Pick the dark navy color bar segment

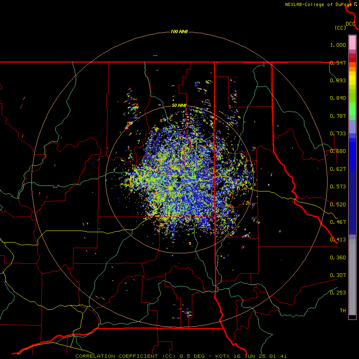click(352, 204)
